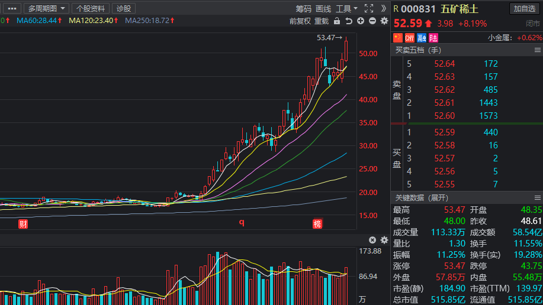Toggle 前复权 price adjustment
The image size is (543, 305).
pos(300,21)
